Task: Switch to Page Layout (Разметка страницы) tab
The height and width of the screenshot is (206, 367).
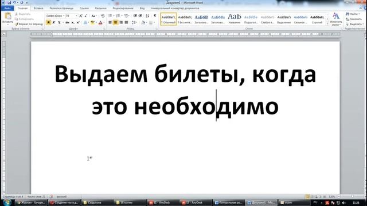Action: (61, 8)
